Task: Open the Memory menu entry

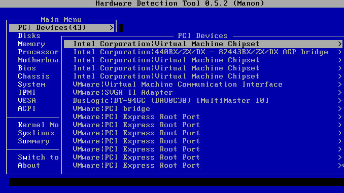Action: click(x=31, y=44)
